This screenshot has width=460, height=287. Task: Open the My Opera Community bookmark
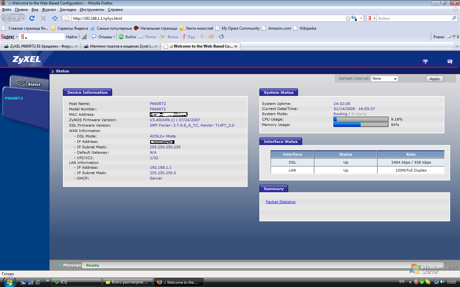tap(238, 28)
